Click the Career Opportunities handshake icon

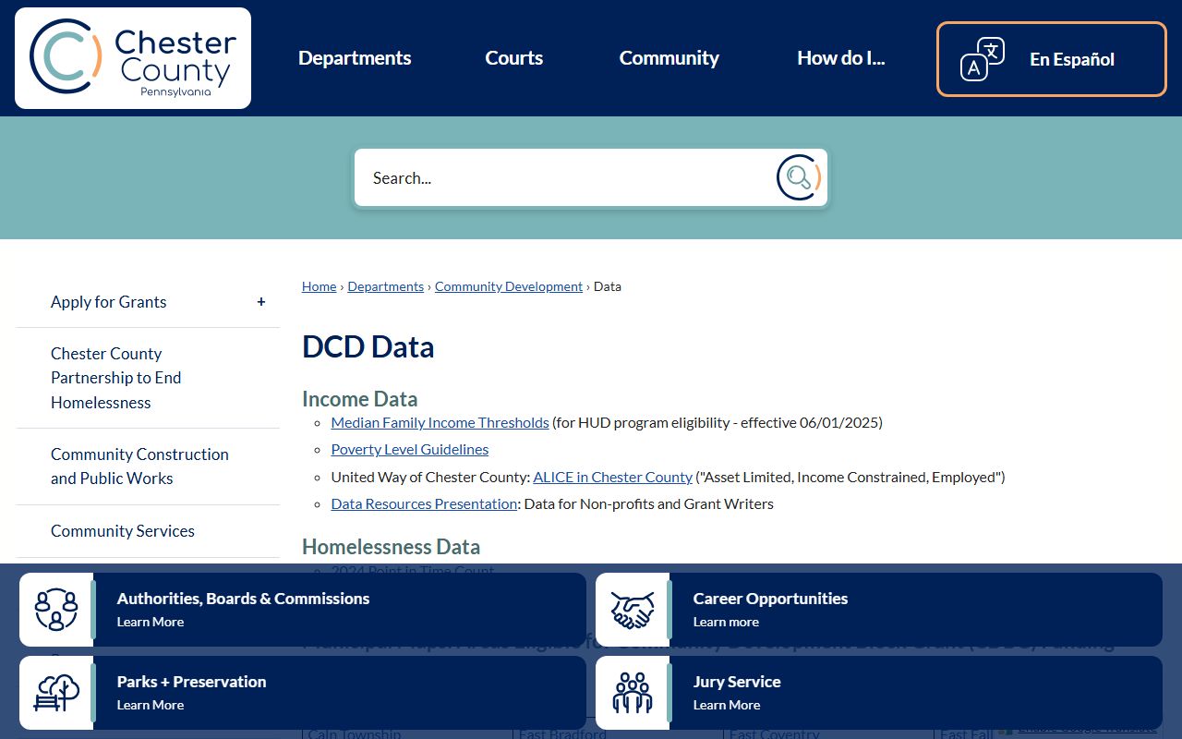point(633,610)
